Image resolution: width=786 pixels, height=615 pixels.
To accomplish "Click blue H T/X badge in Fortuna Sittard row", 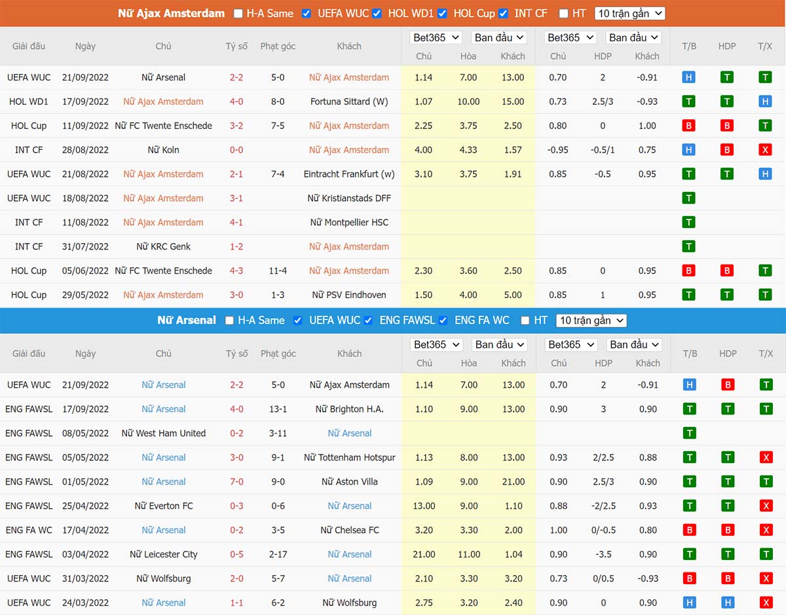I will coord(765,102).
